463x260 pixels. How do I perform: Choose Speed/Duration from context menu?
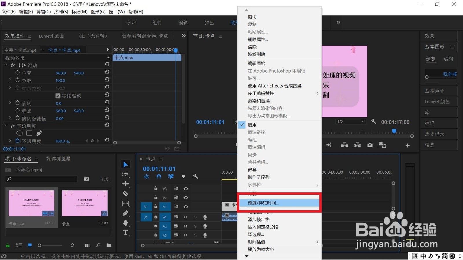(279, 203)
